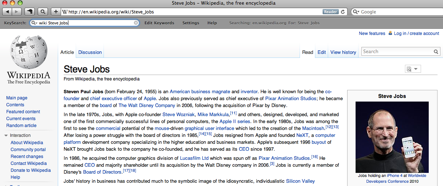Open KeySearch magnifier dropdown menu

(x=35, y=23)
